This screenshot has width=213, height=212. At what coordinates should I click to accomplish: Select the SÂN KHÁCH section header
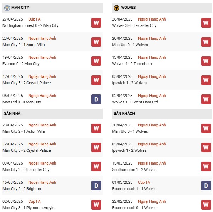162,114
